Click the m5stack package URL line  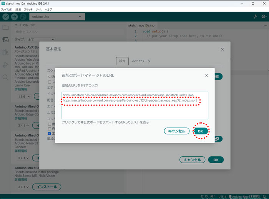(x=128, y=95)
